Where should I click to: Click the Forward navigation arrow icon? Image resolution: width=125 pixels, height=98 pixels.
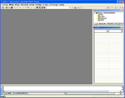tap(20, 8)
